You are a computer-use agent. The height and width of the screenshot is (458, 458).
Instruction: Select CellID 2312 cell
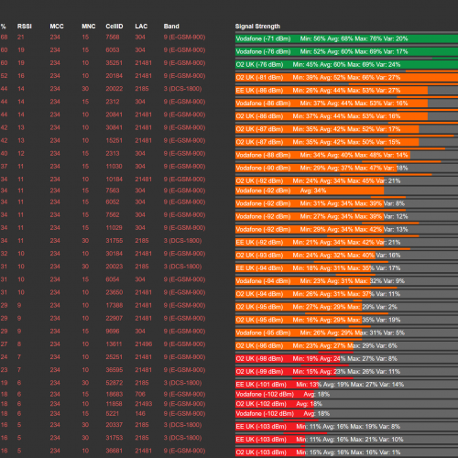click(x=113, y=102)
